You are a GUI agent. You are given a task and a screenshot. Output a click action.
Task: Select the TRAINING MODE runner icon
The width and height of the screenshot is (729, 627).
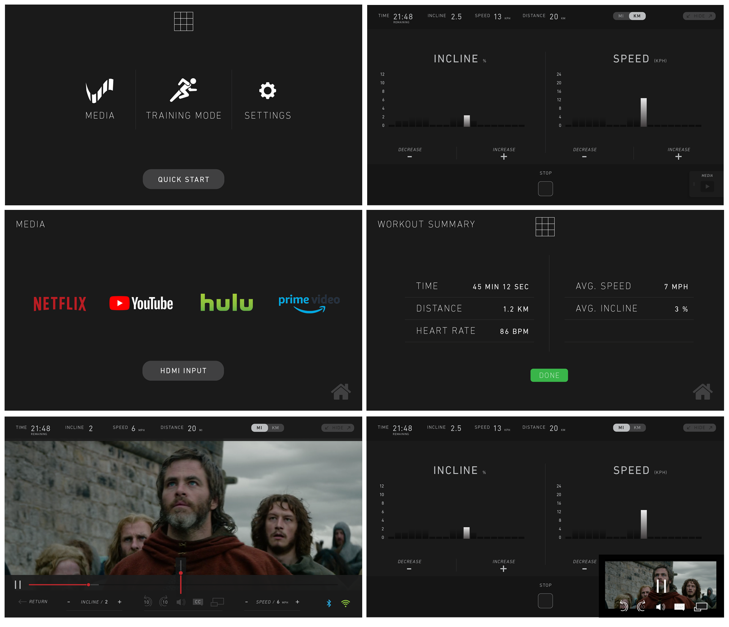click(183, 90)
